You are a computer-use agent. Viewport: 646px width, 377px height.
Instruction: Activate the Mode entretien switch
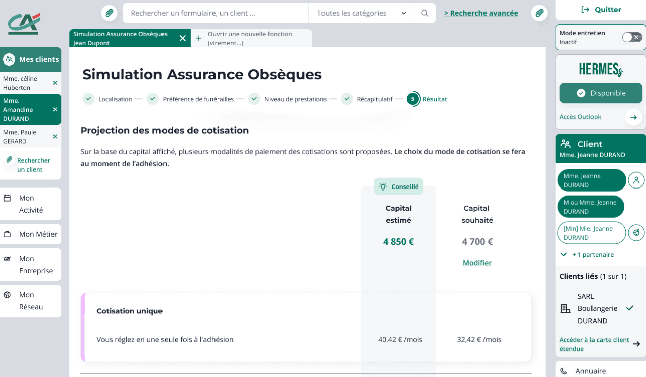[x=631, y=37]
